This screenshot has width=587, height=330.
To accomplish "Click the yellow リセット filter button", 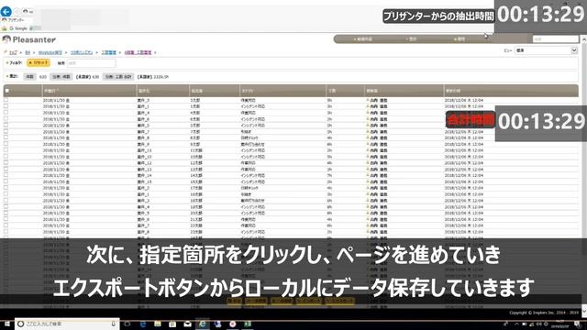I will click(39, 63).
